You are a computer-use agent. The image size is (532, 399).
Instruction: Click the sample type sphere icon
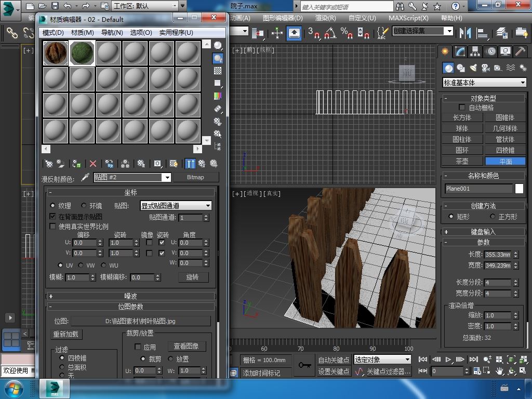(x=218, y=45)
